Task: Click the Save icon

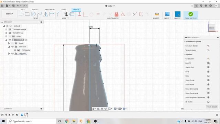Action: 13,6
